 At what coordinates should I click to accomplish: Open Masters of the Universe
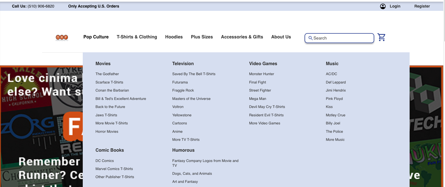coord(191,99)
